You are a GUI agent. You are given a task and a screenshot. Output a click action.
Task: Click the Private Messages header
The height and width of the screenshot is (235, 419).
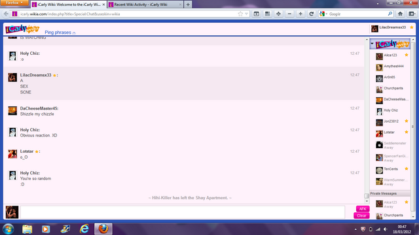tap(390, 193)
